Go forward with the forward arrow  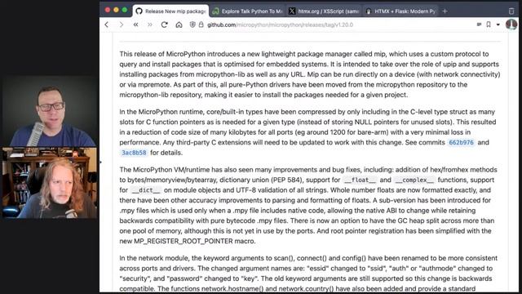(122, 24)
